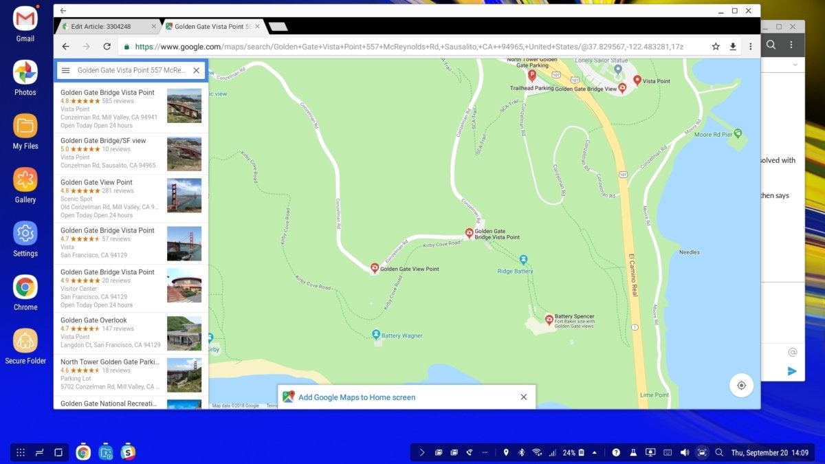Image resolution: width=825 pixels, height=464 pixels.
Task: Switch to Chrome in taskbar
Action: click(83, 452)
